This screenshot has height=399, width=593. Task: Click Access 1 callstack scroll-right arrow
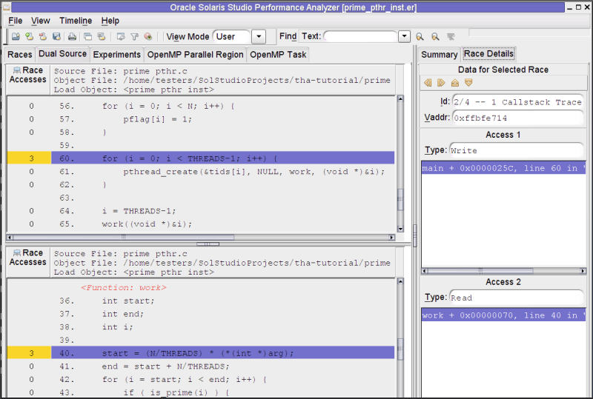[x=583, y=271]
